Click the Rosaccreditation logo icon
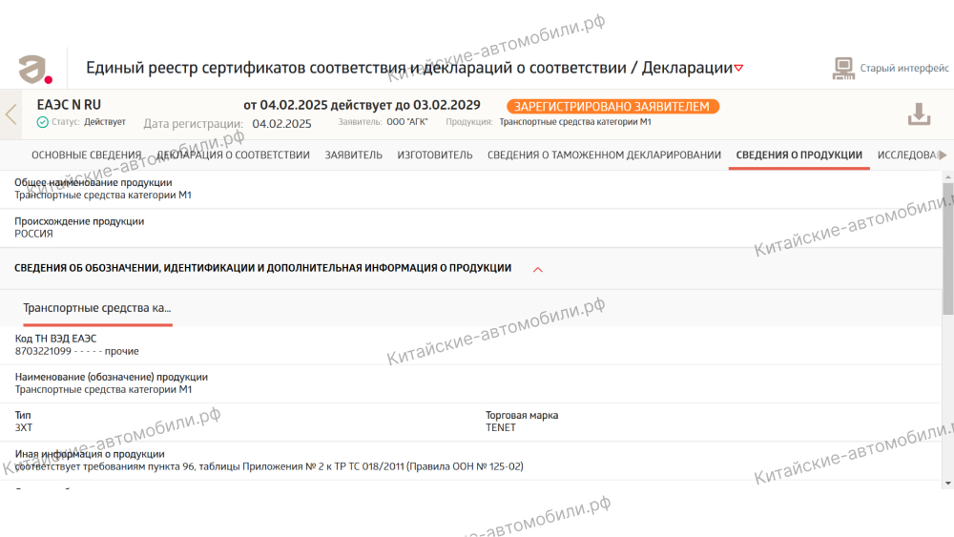 [x=34, y=69]
